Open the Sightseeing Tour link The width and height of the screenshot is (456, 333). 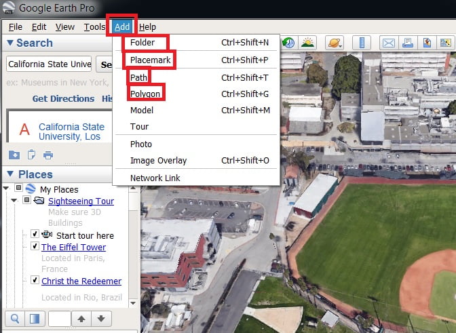[81, 201]
